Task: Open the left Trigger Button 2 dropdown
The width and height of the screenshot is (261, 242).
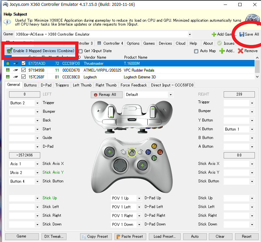Action: [x=37, y=103]
